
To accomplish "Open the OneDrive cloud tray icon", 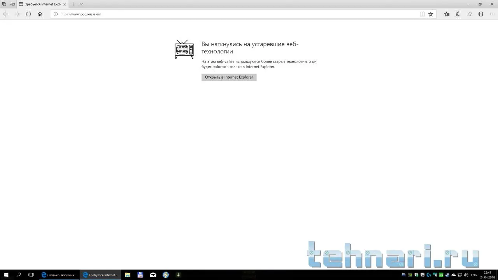I will pyautogui.click(x=454, y=275).
